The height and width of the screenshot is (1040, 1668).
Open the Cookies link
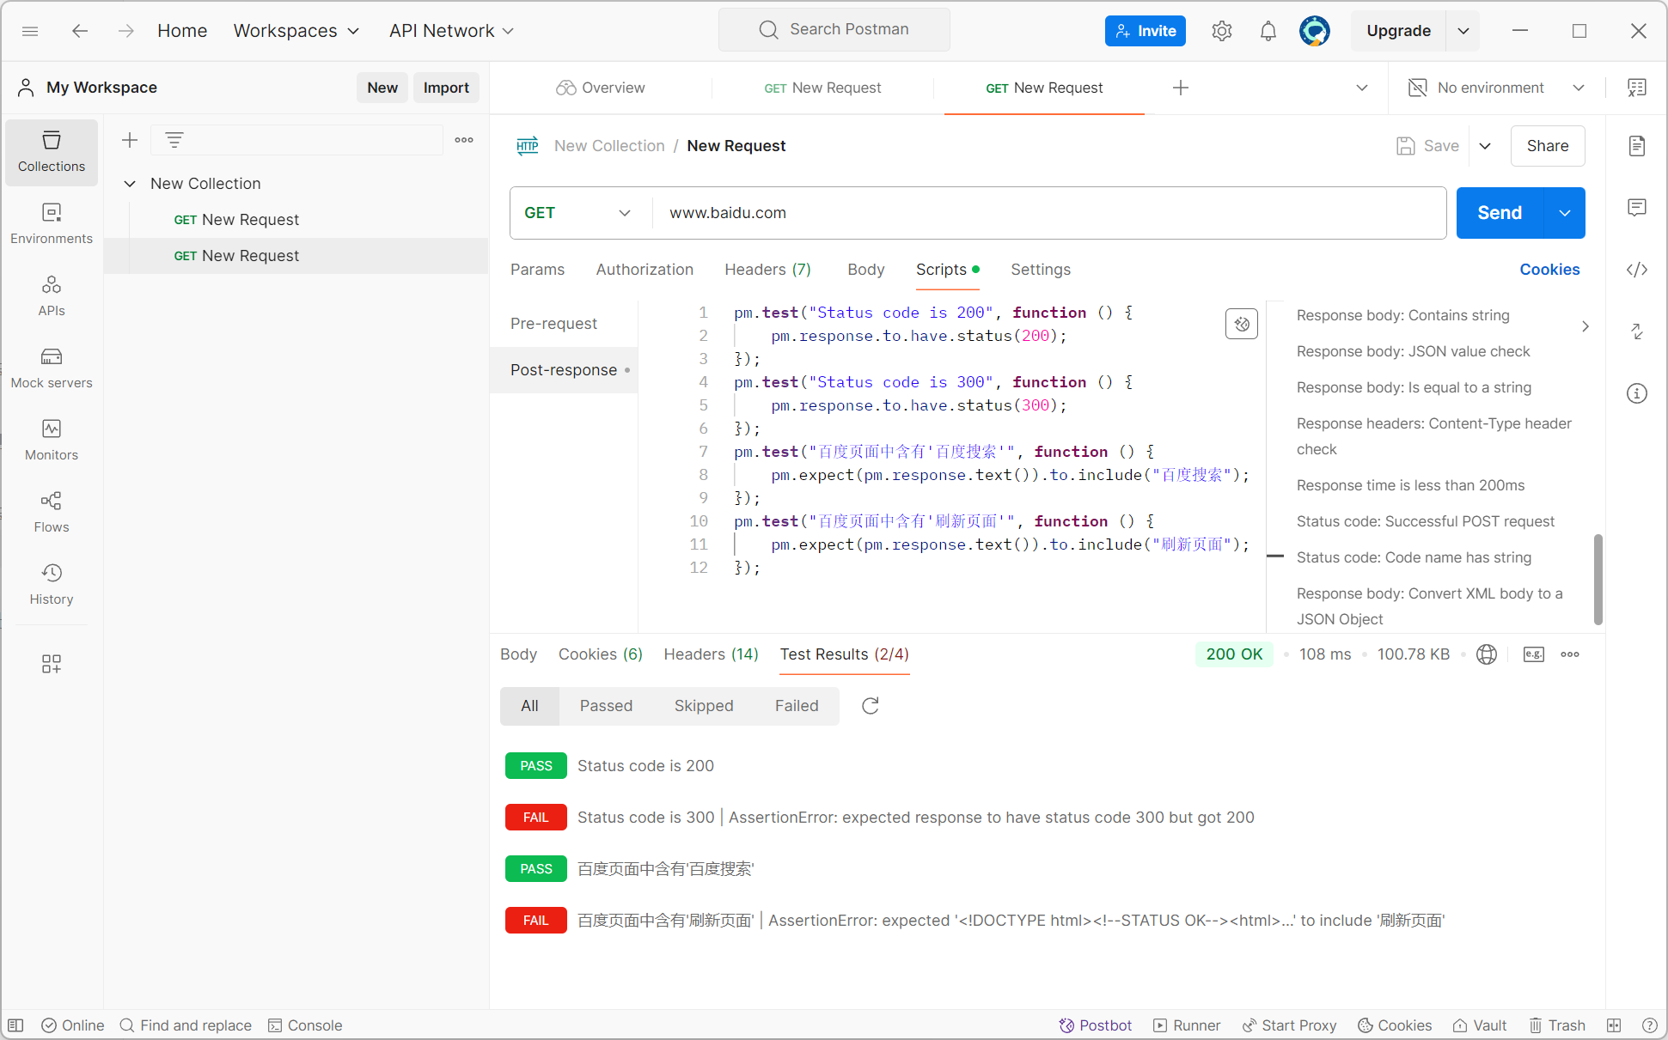(1549, 270)
